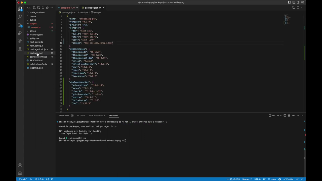Open the Explorer view in activity bar
Image resolution: width=322 pixels, height=181 pixels.
[x=20, y=9]
